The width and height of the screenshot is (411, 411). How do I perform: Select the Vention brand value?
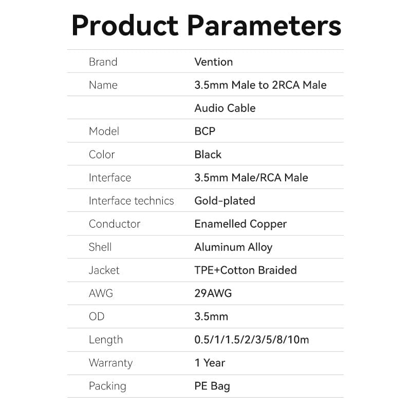(213, 62)
